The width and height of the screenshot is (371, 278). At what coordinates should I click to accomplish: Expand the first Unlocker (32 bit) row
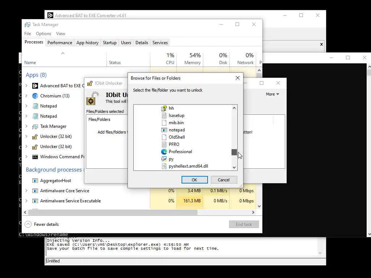[26, 136]
